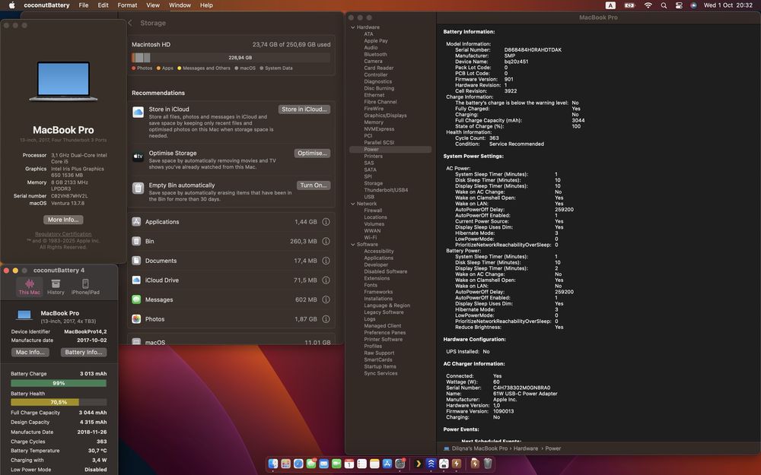The image size is (761, 475).
Task: Click the info icon next to Applications
Action: [326, 222]
